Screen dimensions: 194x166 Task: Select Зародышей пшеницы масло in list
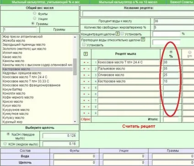pos(24,45)
